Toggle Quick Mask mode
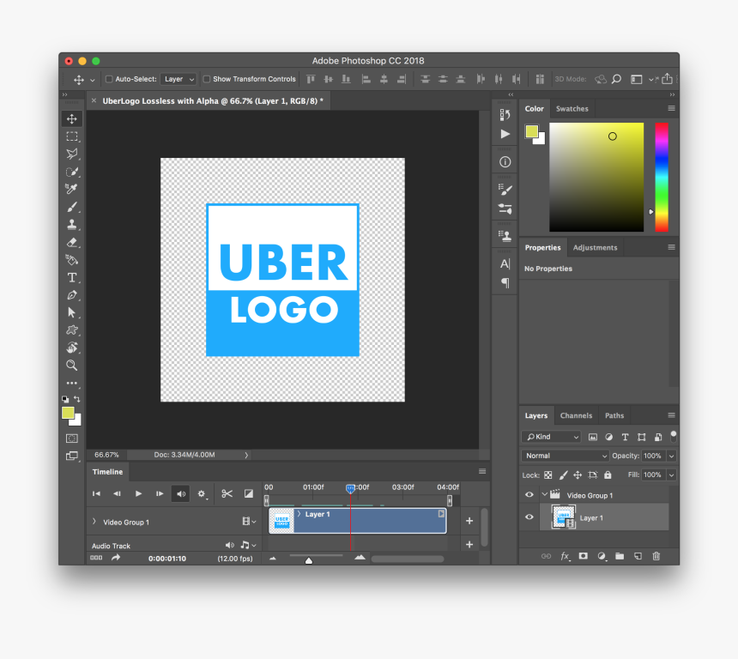Viewport: 738px width, 659px height. pos(72,438)
